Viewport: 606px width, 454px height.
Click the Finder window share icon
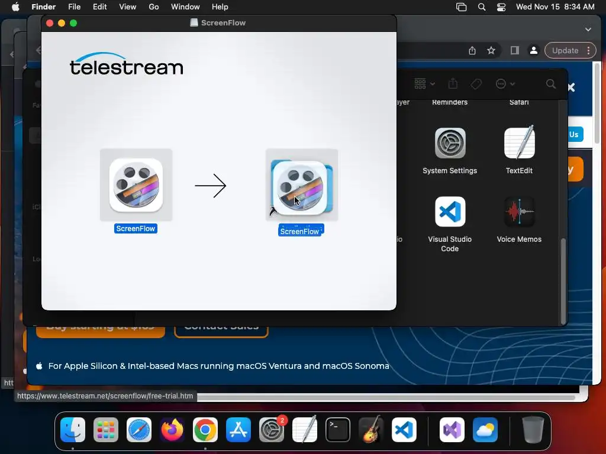click(x=453, y=83)
